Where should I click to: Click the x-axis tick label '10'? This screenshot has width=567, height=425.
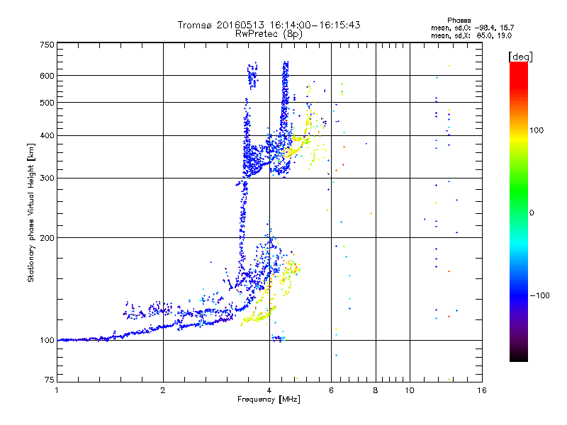coord(410,390)
